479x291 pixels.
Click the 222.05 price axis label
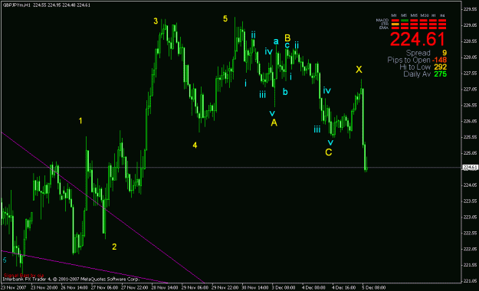[470, 249]
